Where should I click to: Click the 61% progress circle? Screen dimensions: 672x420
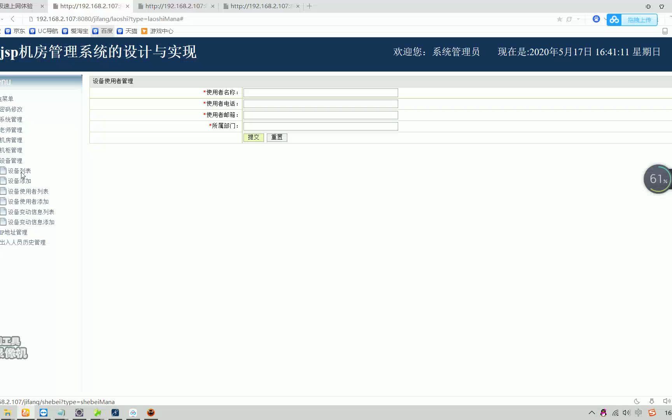click(x=657, y=178)
